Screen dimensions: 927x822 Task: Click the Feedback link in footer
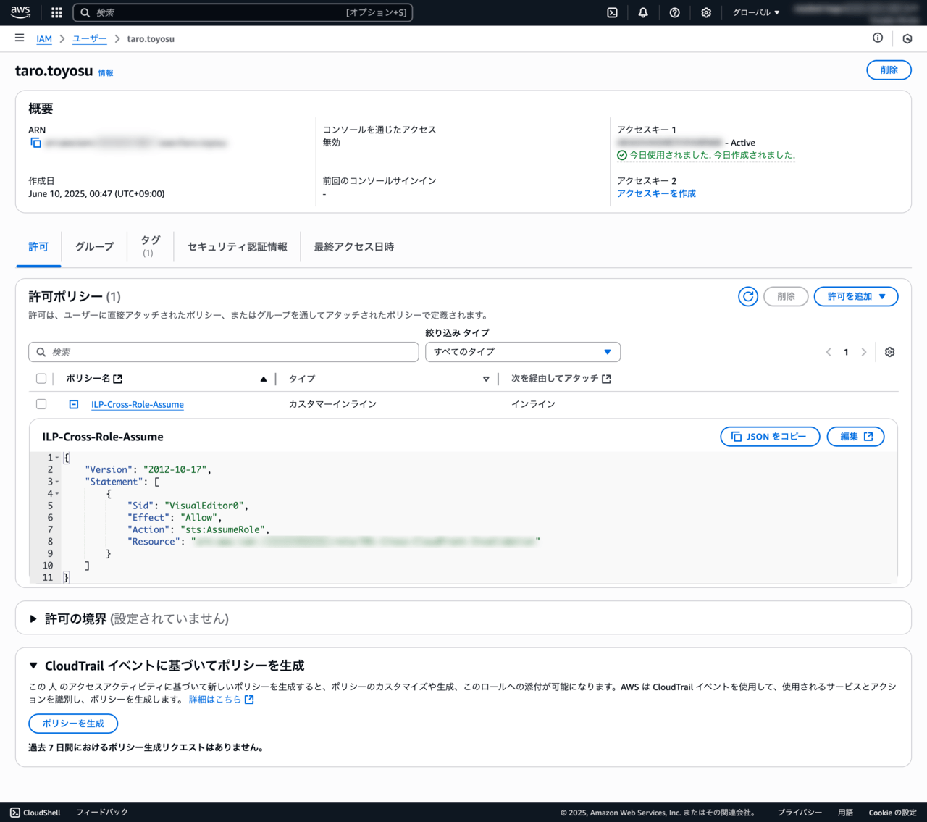coord(102,813)
